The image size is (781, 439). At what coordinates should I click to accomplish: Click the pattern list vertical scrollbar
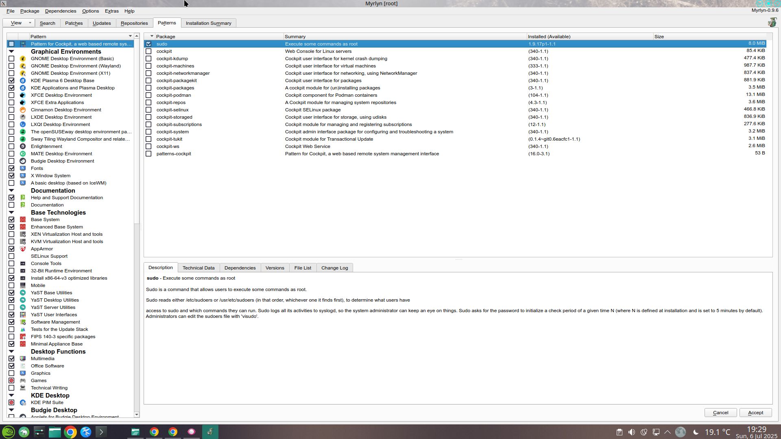click(137, 132)
